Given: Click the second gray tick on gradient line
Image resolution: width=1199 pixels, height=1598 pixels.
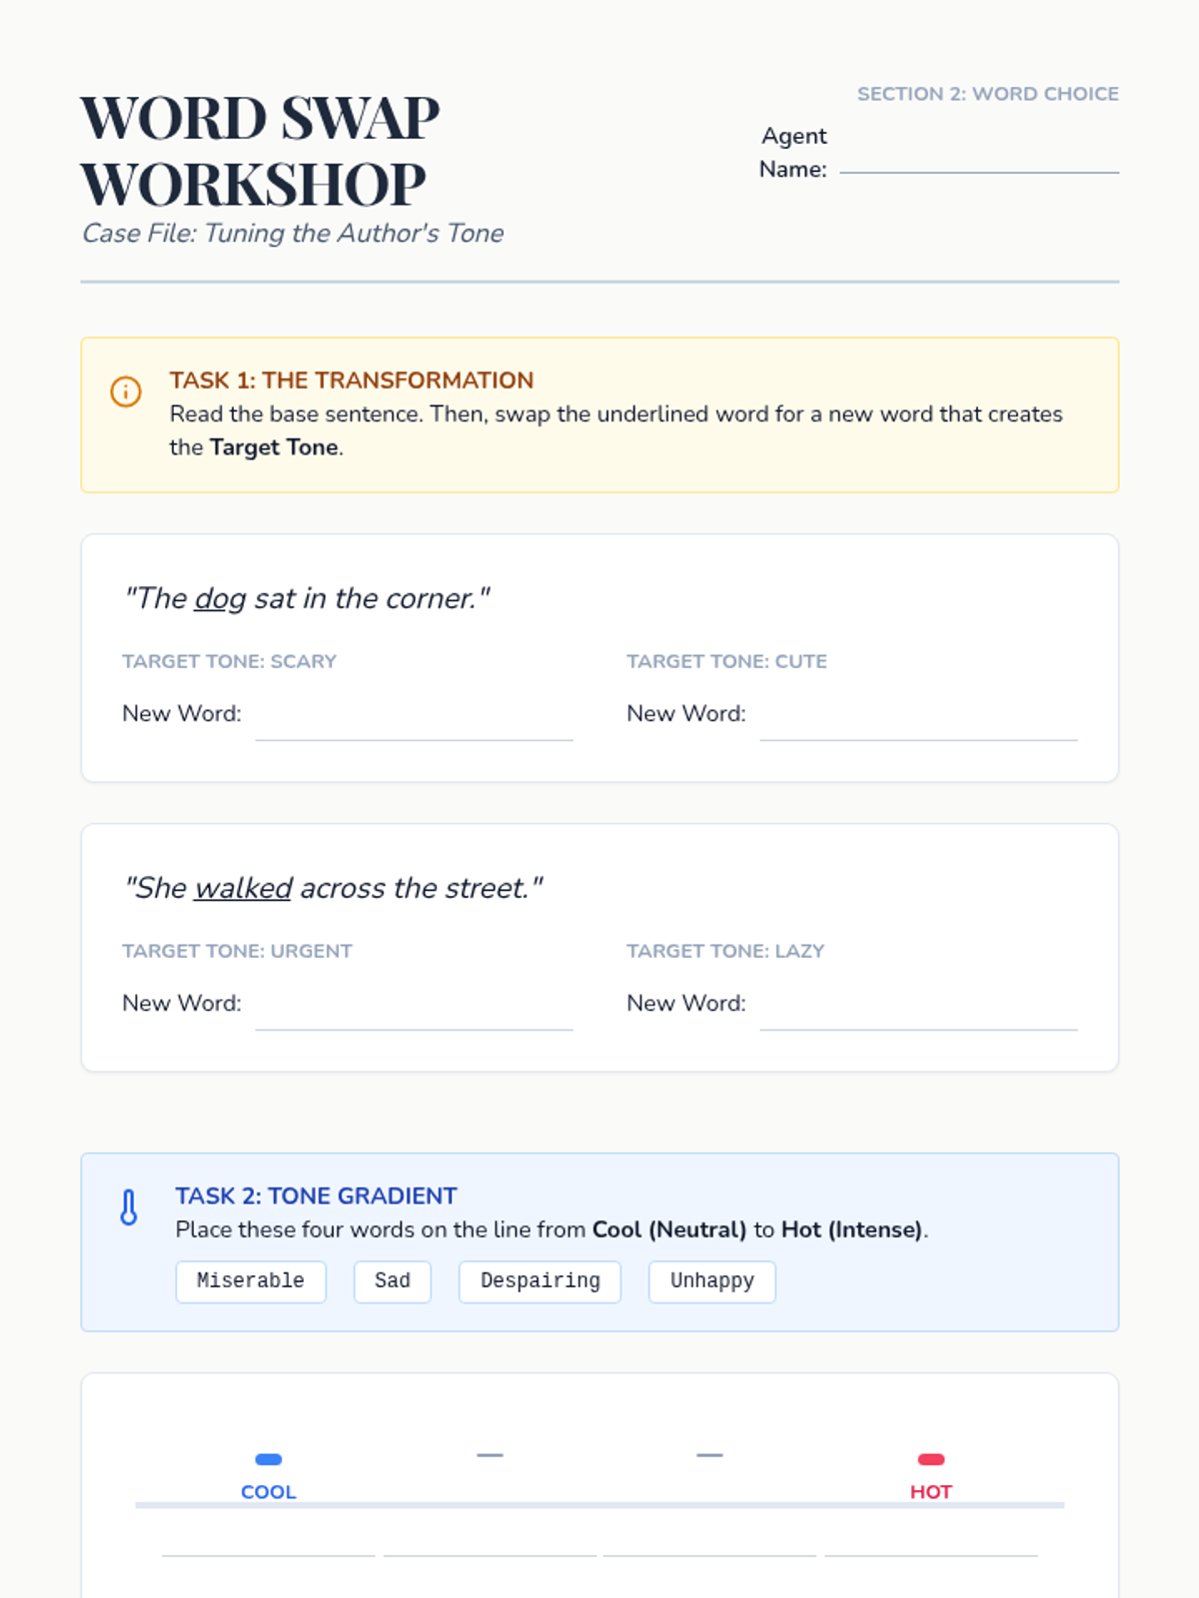Looking at the screenshot, I should coord(490,1455).
